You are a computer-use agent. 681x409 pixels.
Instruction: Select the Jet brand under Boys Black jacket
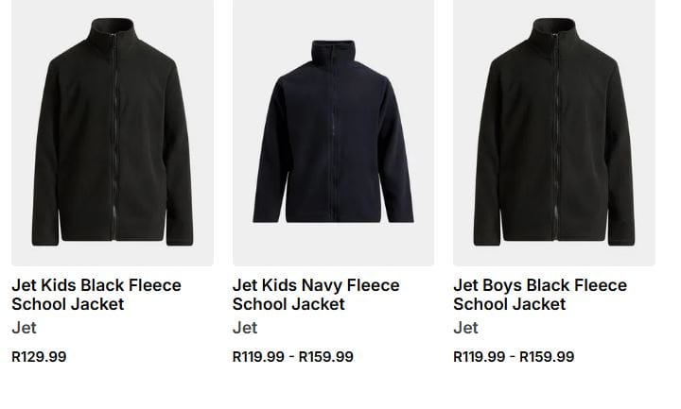[465, 329]
